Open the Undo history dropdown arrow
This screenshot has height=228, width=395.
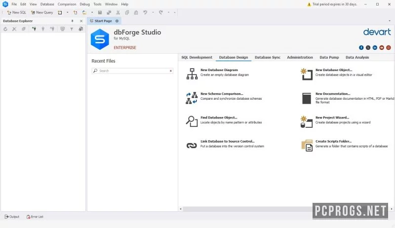tap(153, 12)
